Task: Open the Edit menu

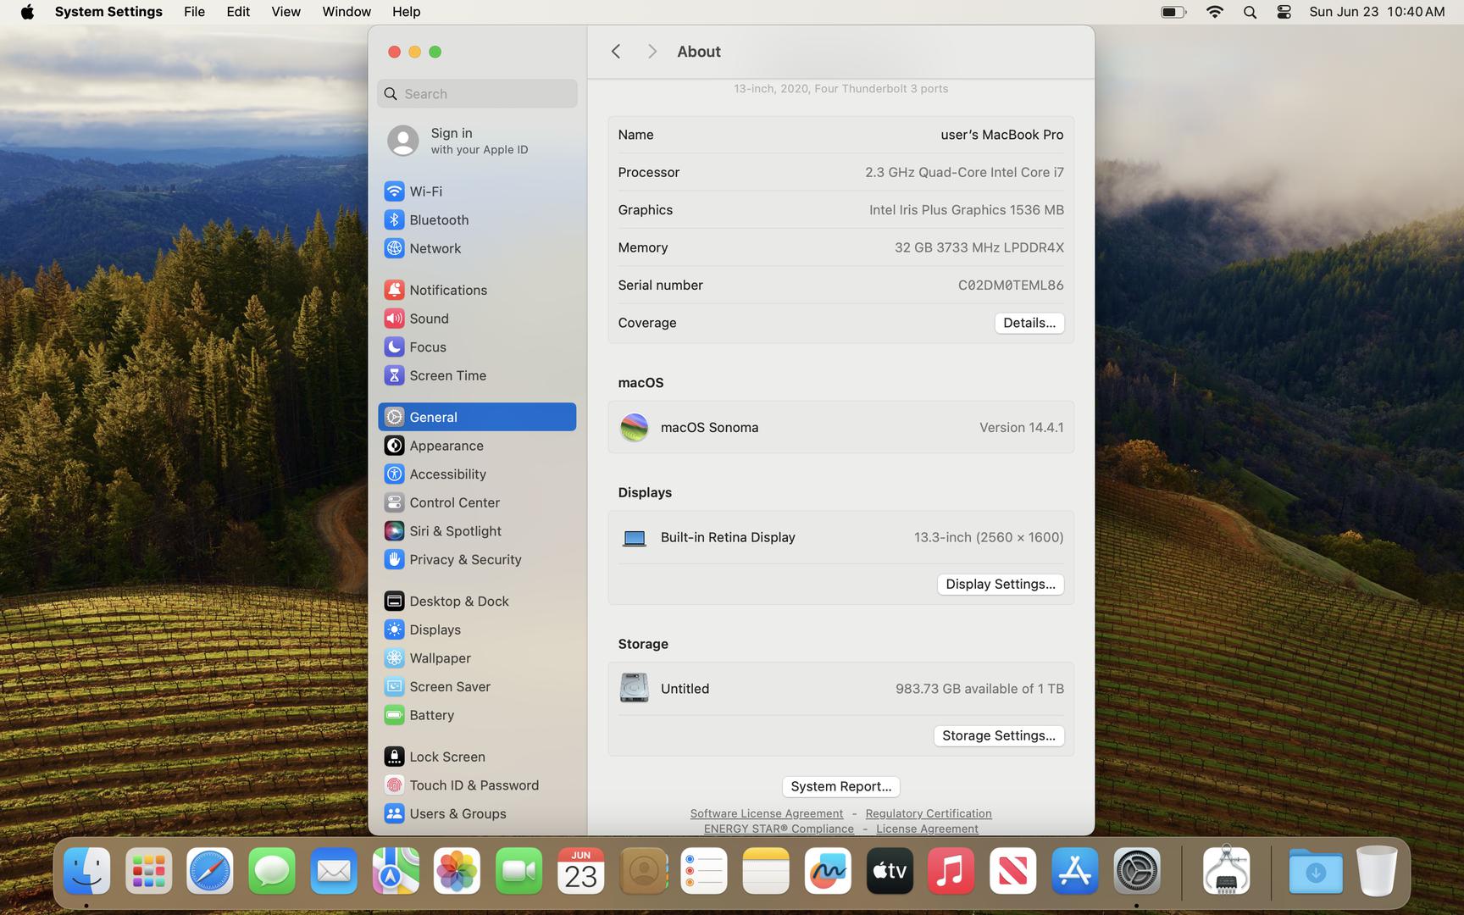Action: [238, 12]
